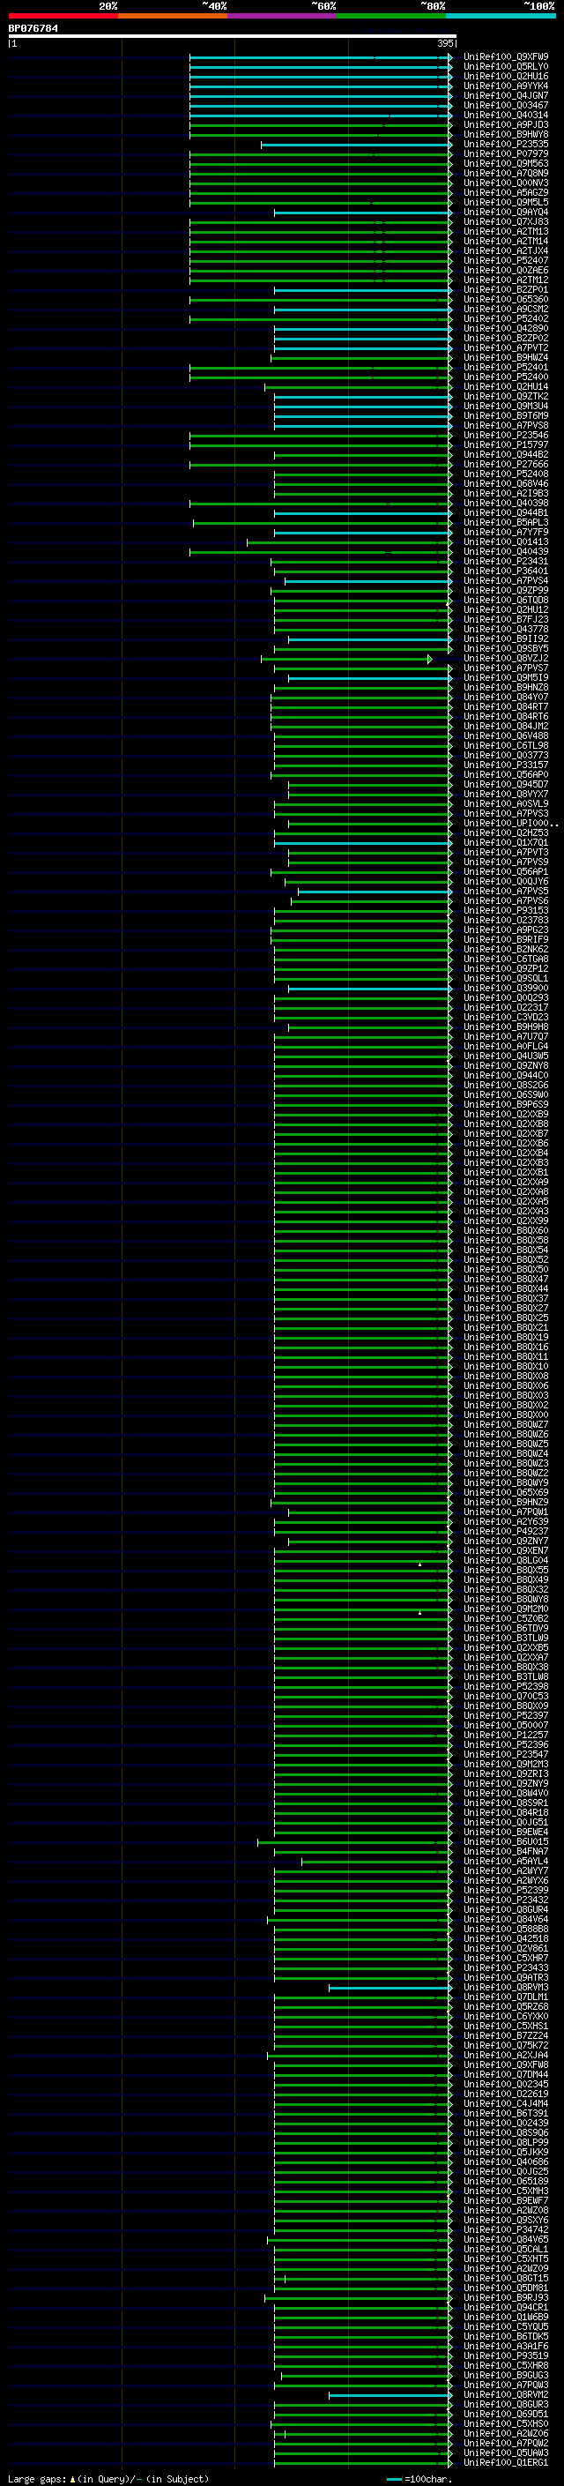Select label UniRef100_P93153
The width and height of the screenshot is (564, 2486).
(x=505, y=911)
